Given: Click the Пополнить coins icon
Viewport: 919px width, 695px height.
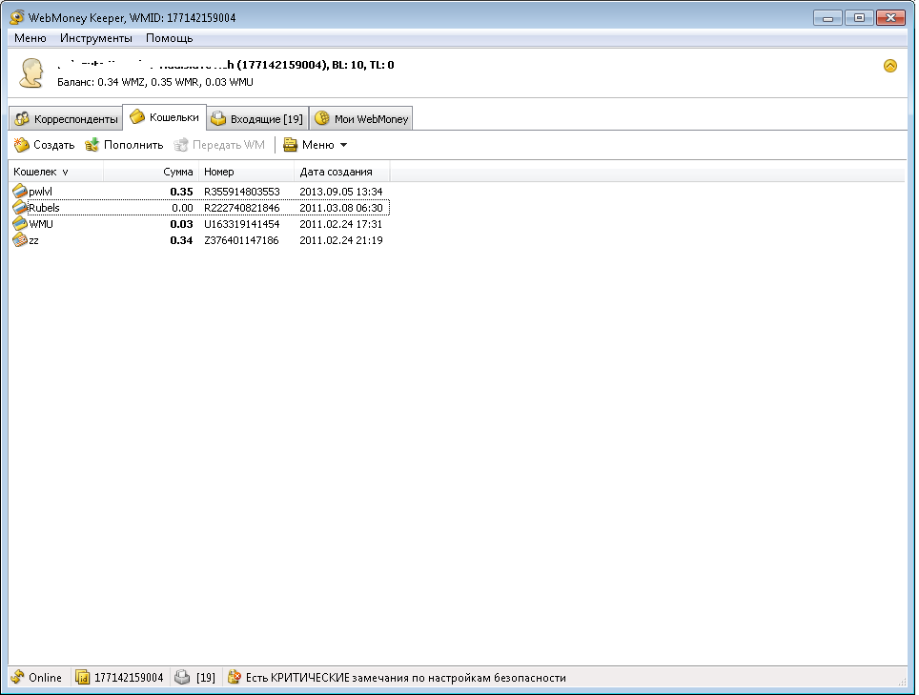Looking at the screenshot, I should pos(92,145).
